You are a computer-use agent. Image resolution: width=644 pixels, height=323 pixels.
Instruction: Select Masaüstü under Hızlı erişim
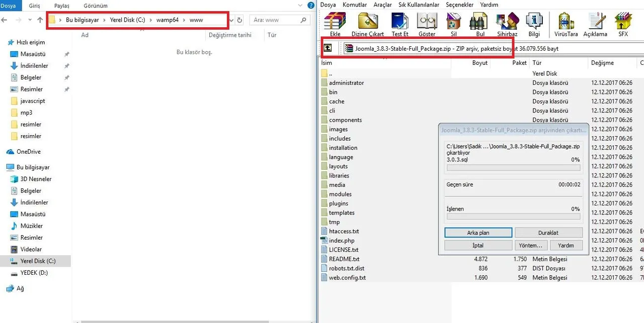pyautogui.click(x=33, y=54)
